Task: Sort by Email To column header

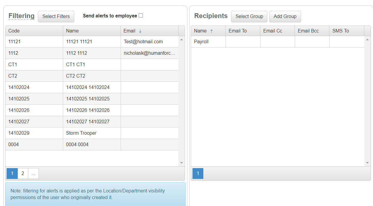Action: (243, 31)
